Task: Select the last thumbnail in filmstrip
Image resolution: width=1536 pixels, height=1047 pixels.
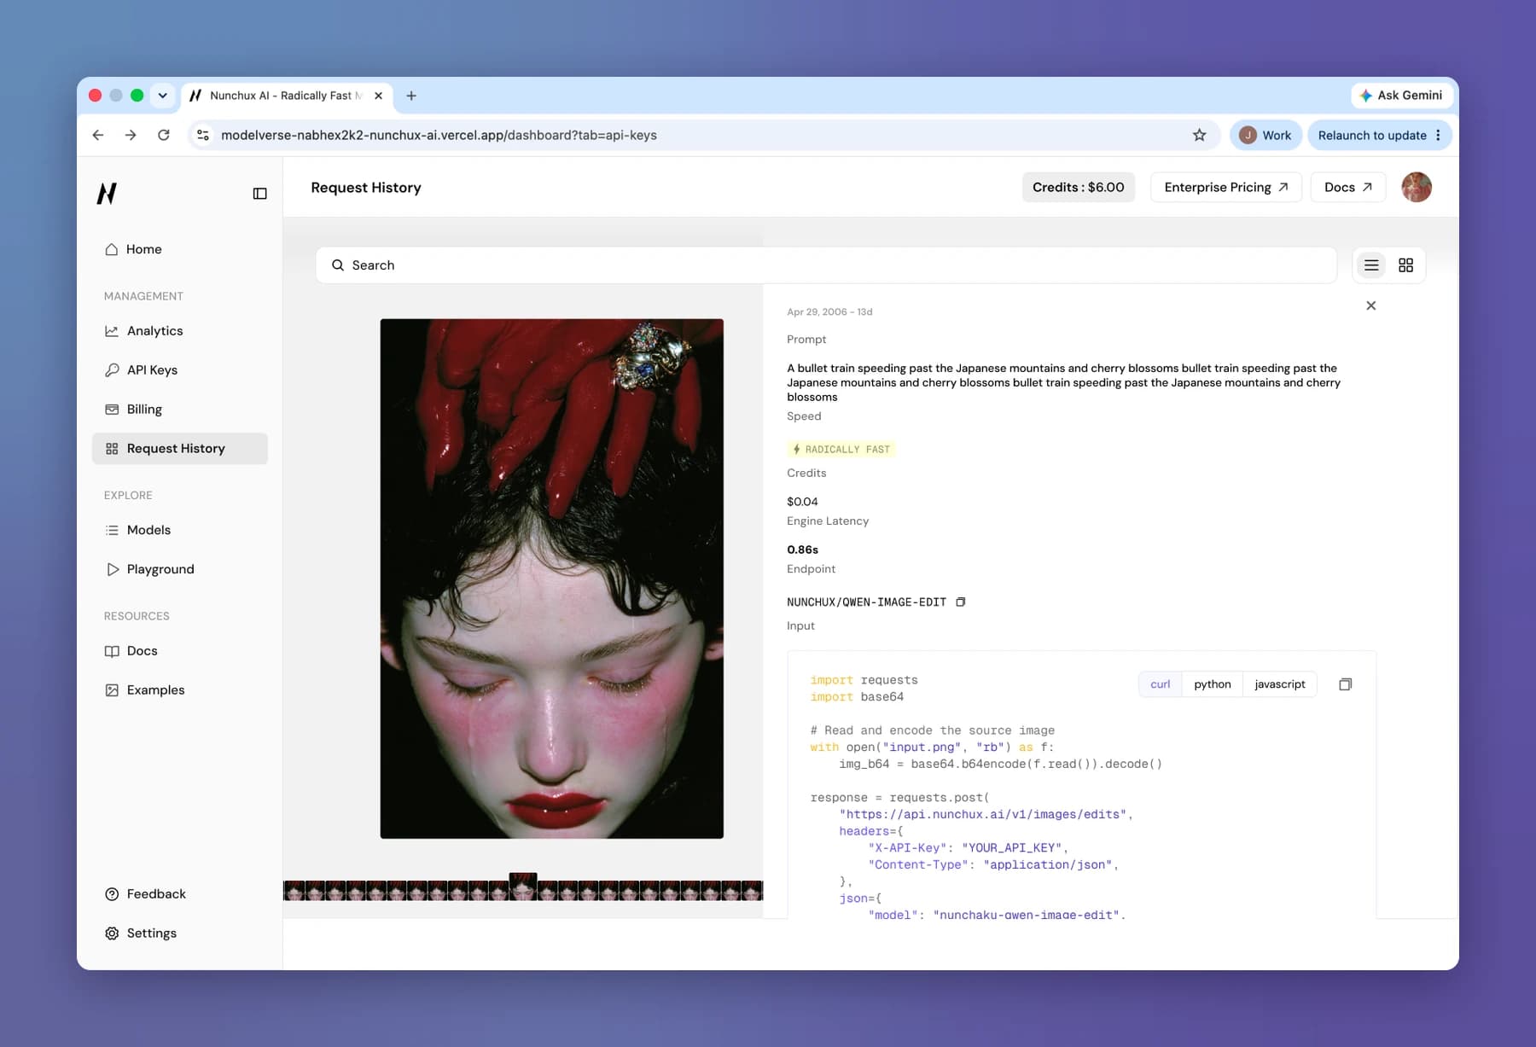Action: point(753,891)
